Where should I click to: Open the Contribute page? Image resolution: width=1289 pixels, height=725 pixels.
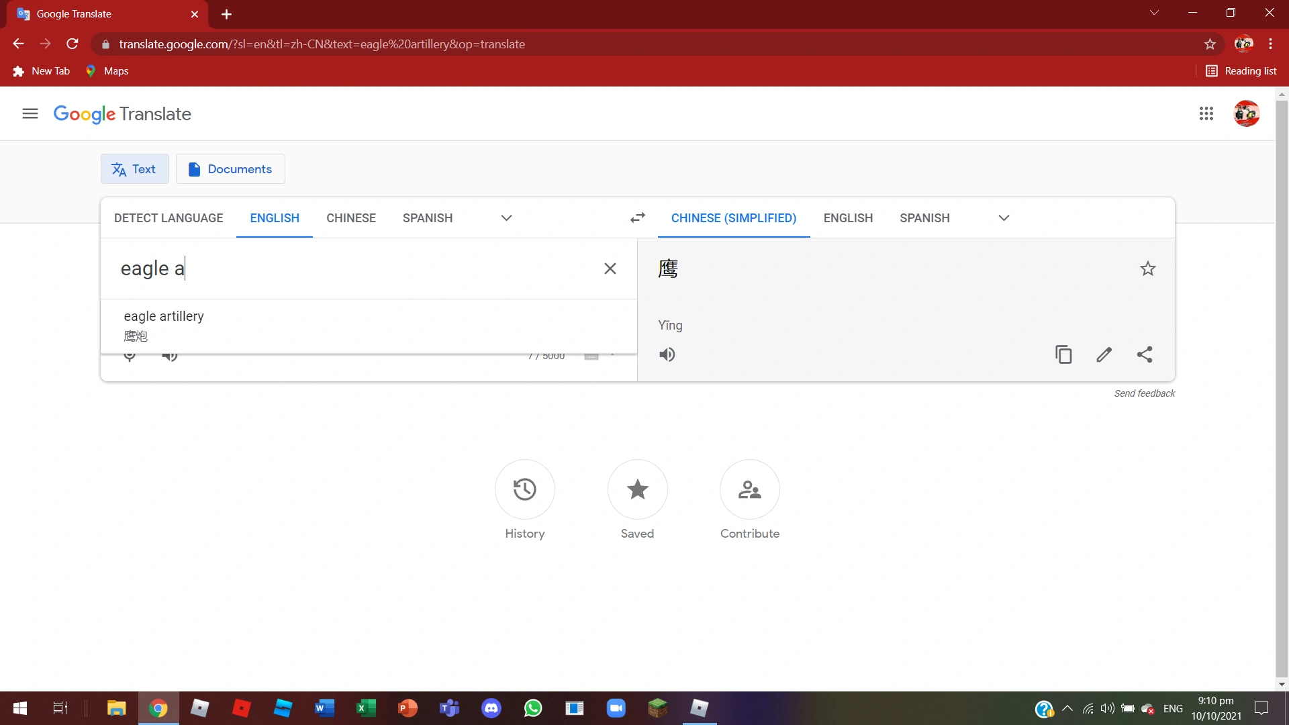[x=749, y=489]
